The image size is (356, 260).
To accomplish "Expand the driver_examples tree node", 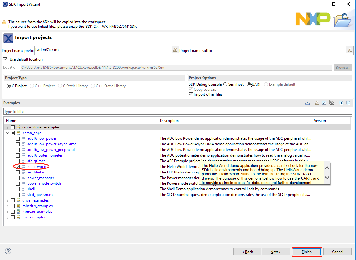I will pos(7,200).
